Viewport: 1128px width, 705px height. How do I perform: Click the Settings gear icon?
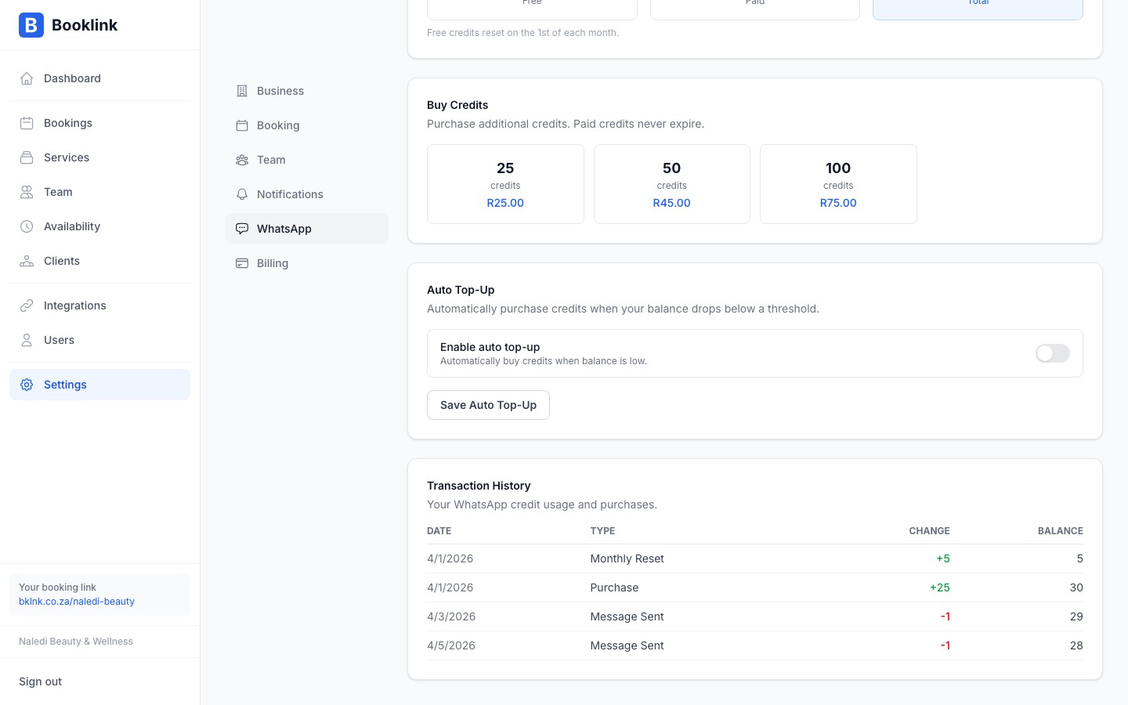click(x=27, y=385)
